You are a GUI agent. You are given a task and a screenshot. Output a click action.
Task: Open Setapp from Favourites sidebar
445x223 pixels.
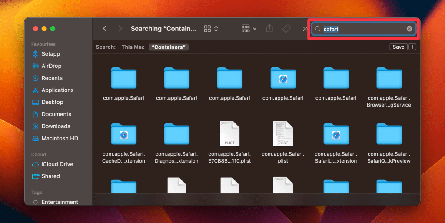pos(50,54)
